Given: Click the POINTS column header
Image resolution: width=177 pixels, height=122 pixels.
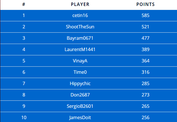Looking at the screenshot, I should pyautogui.click(x=145, y=4).
